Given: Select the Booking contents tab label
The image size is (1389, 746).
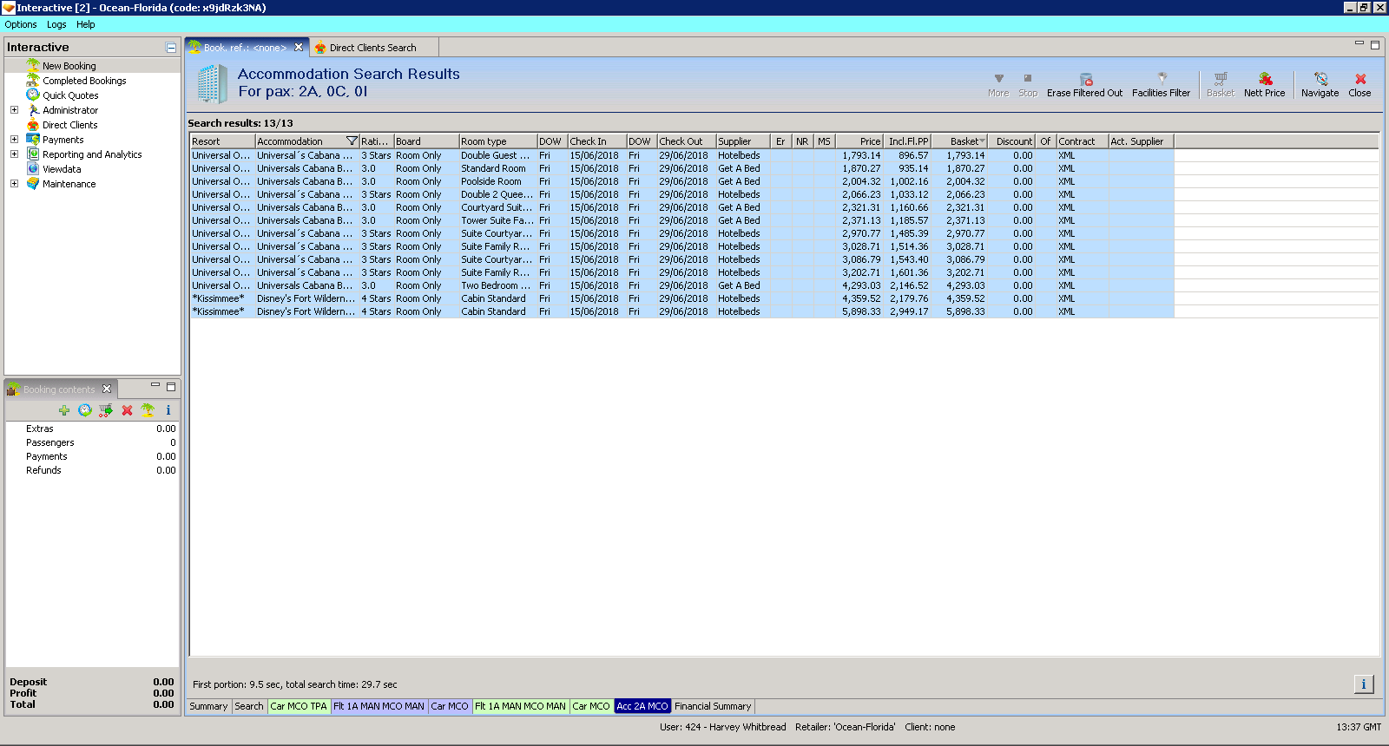Looking at the screenshot, I should tap(59, 389).
